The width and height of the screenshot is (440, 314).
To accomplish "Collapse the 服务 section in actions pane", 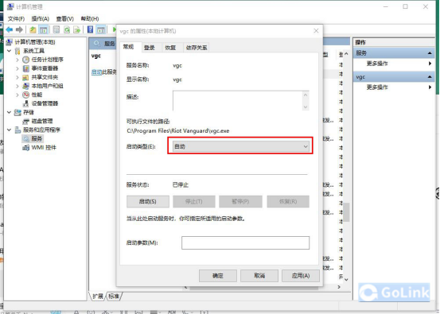I will 430,53.
